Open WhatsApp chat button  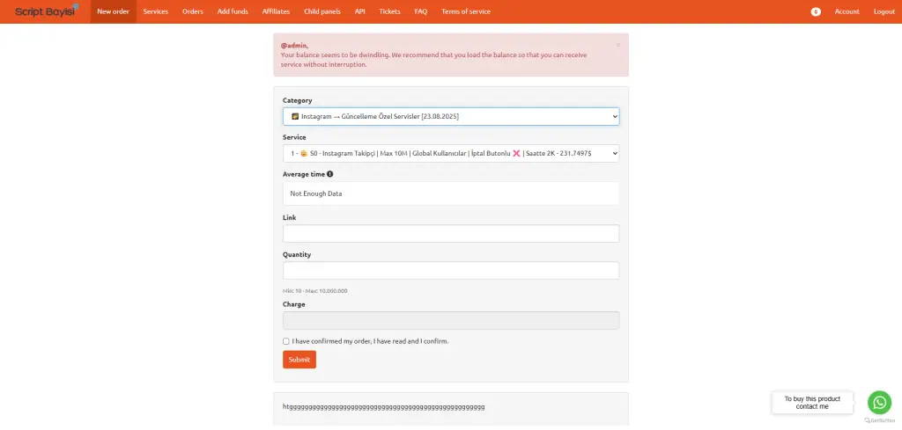click(879, 403)
